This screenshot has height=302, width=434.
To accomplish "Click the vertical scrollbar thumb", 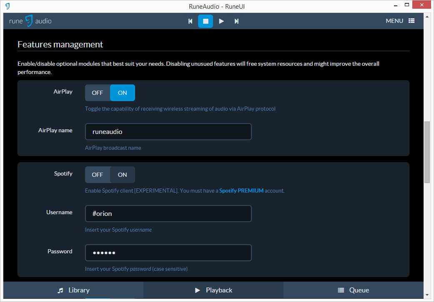I will point(427,152).
